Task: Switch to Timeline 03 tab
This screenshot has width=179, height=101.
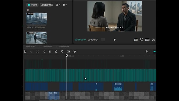Action: click(47, 46)
